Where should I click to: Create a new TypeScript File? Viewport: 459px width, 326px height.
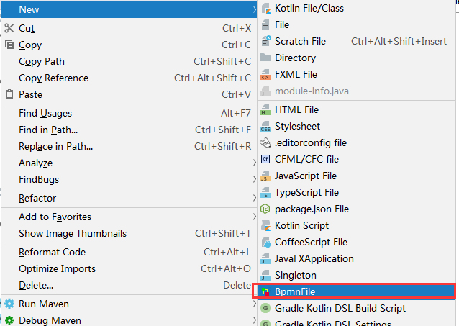(x=357, y=193)
